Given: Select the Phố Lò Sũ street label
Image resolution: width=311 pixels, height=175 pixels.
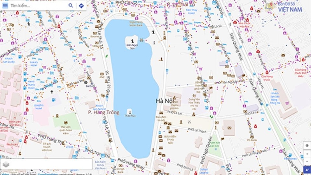Looking at the screenshot, I should [x=215, y=26].
